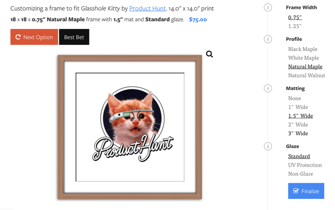Click the blue Finalize button
335x210 pixels.
[x=306, y=191]
